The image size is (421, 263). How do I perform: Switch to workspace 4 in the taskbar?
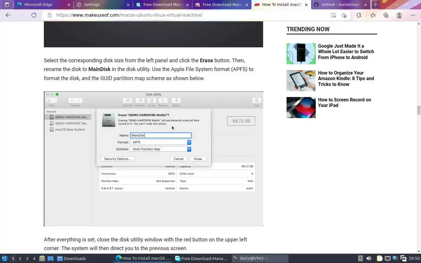coord(34,258)
